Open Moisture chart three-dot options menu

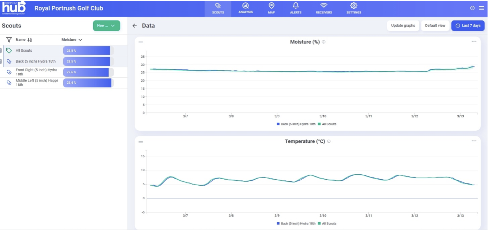474,41
